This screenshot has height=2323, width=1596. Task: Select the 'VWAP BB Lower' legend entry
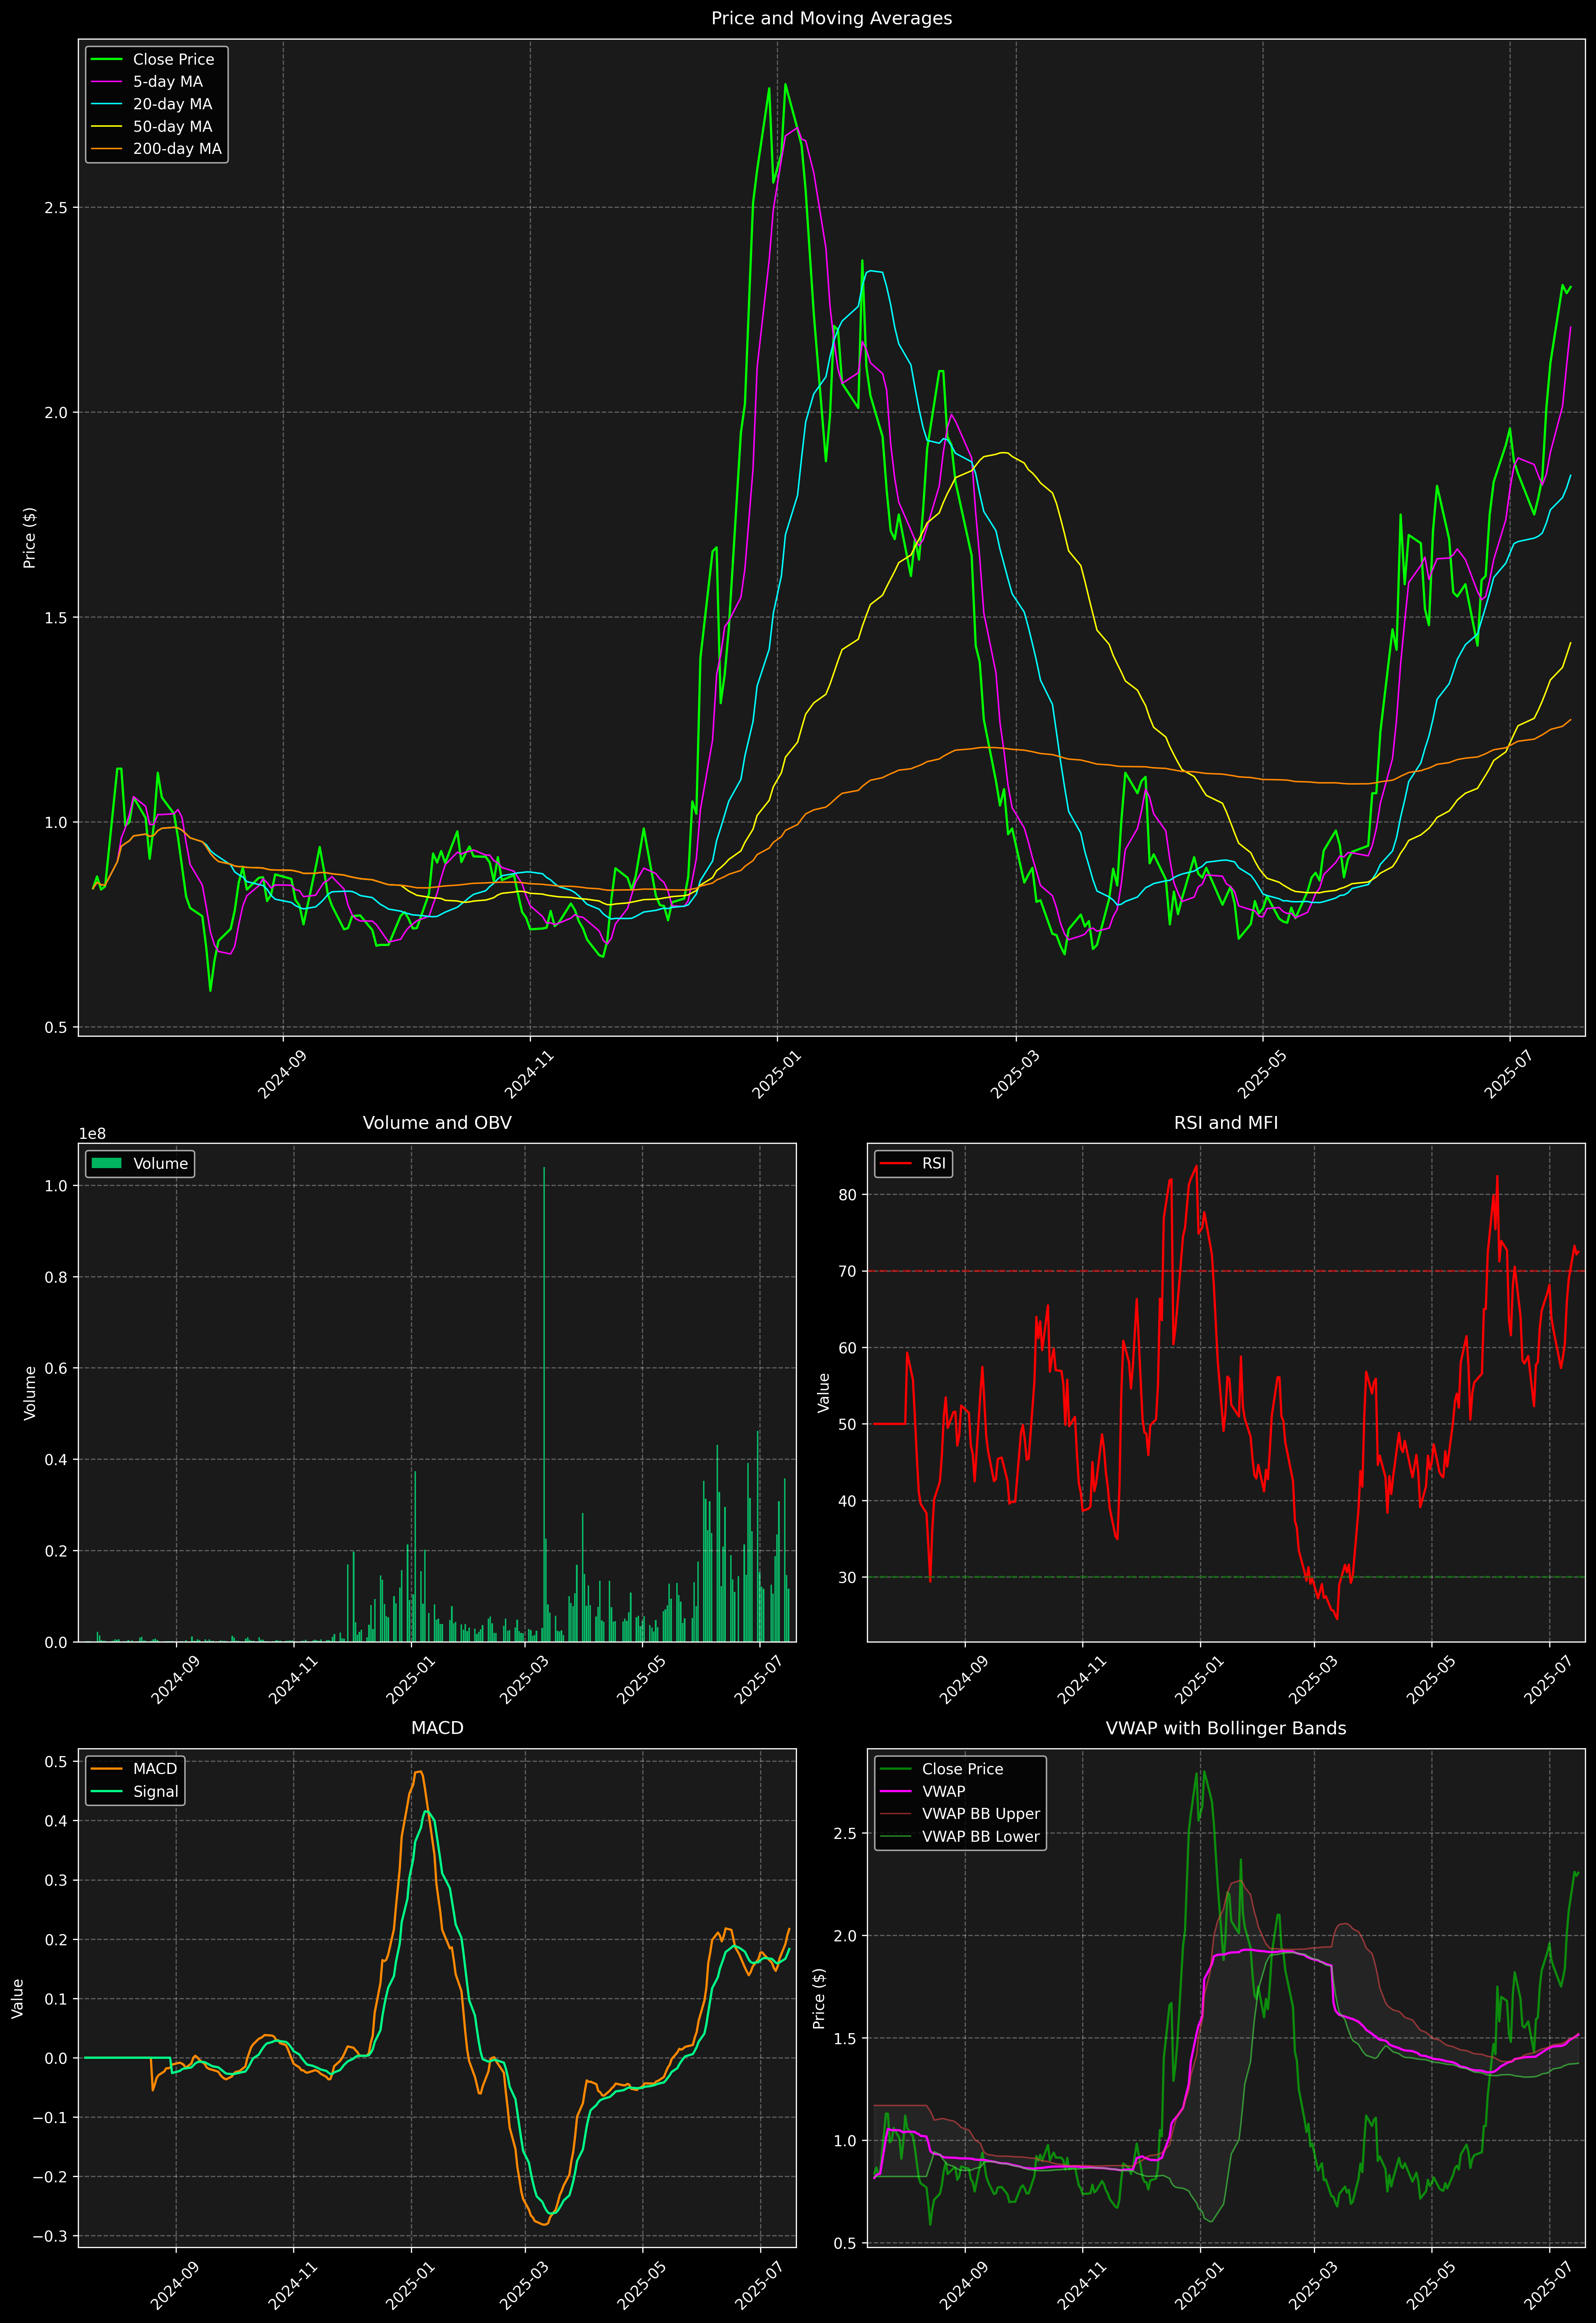pyautogui.click(x=981, y=1836)
